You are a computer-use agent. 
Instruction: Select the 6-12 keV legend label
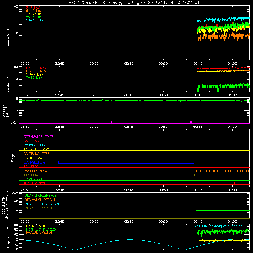34,11
